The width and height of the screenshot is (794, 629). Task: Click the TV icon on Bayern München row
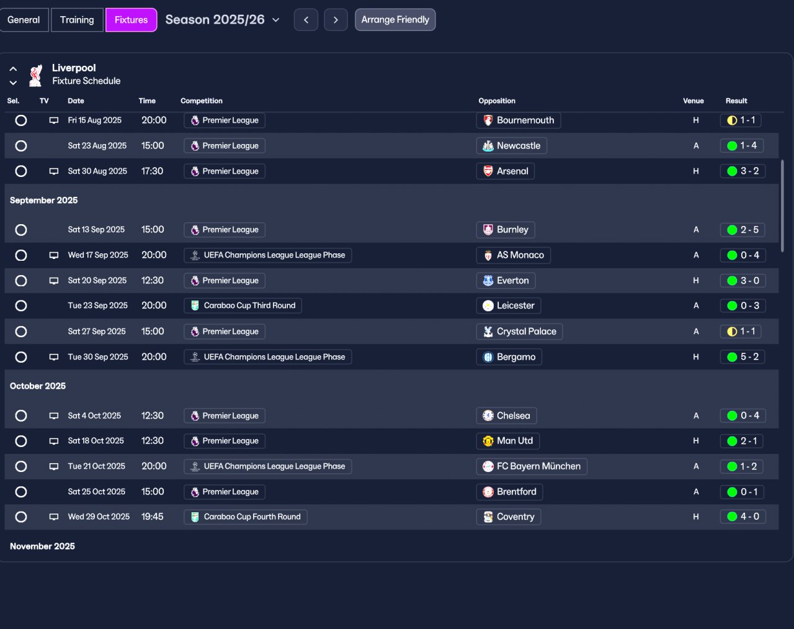pos(54,466)
